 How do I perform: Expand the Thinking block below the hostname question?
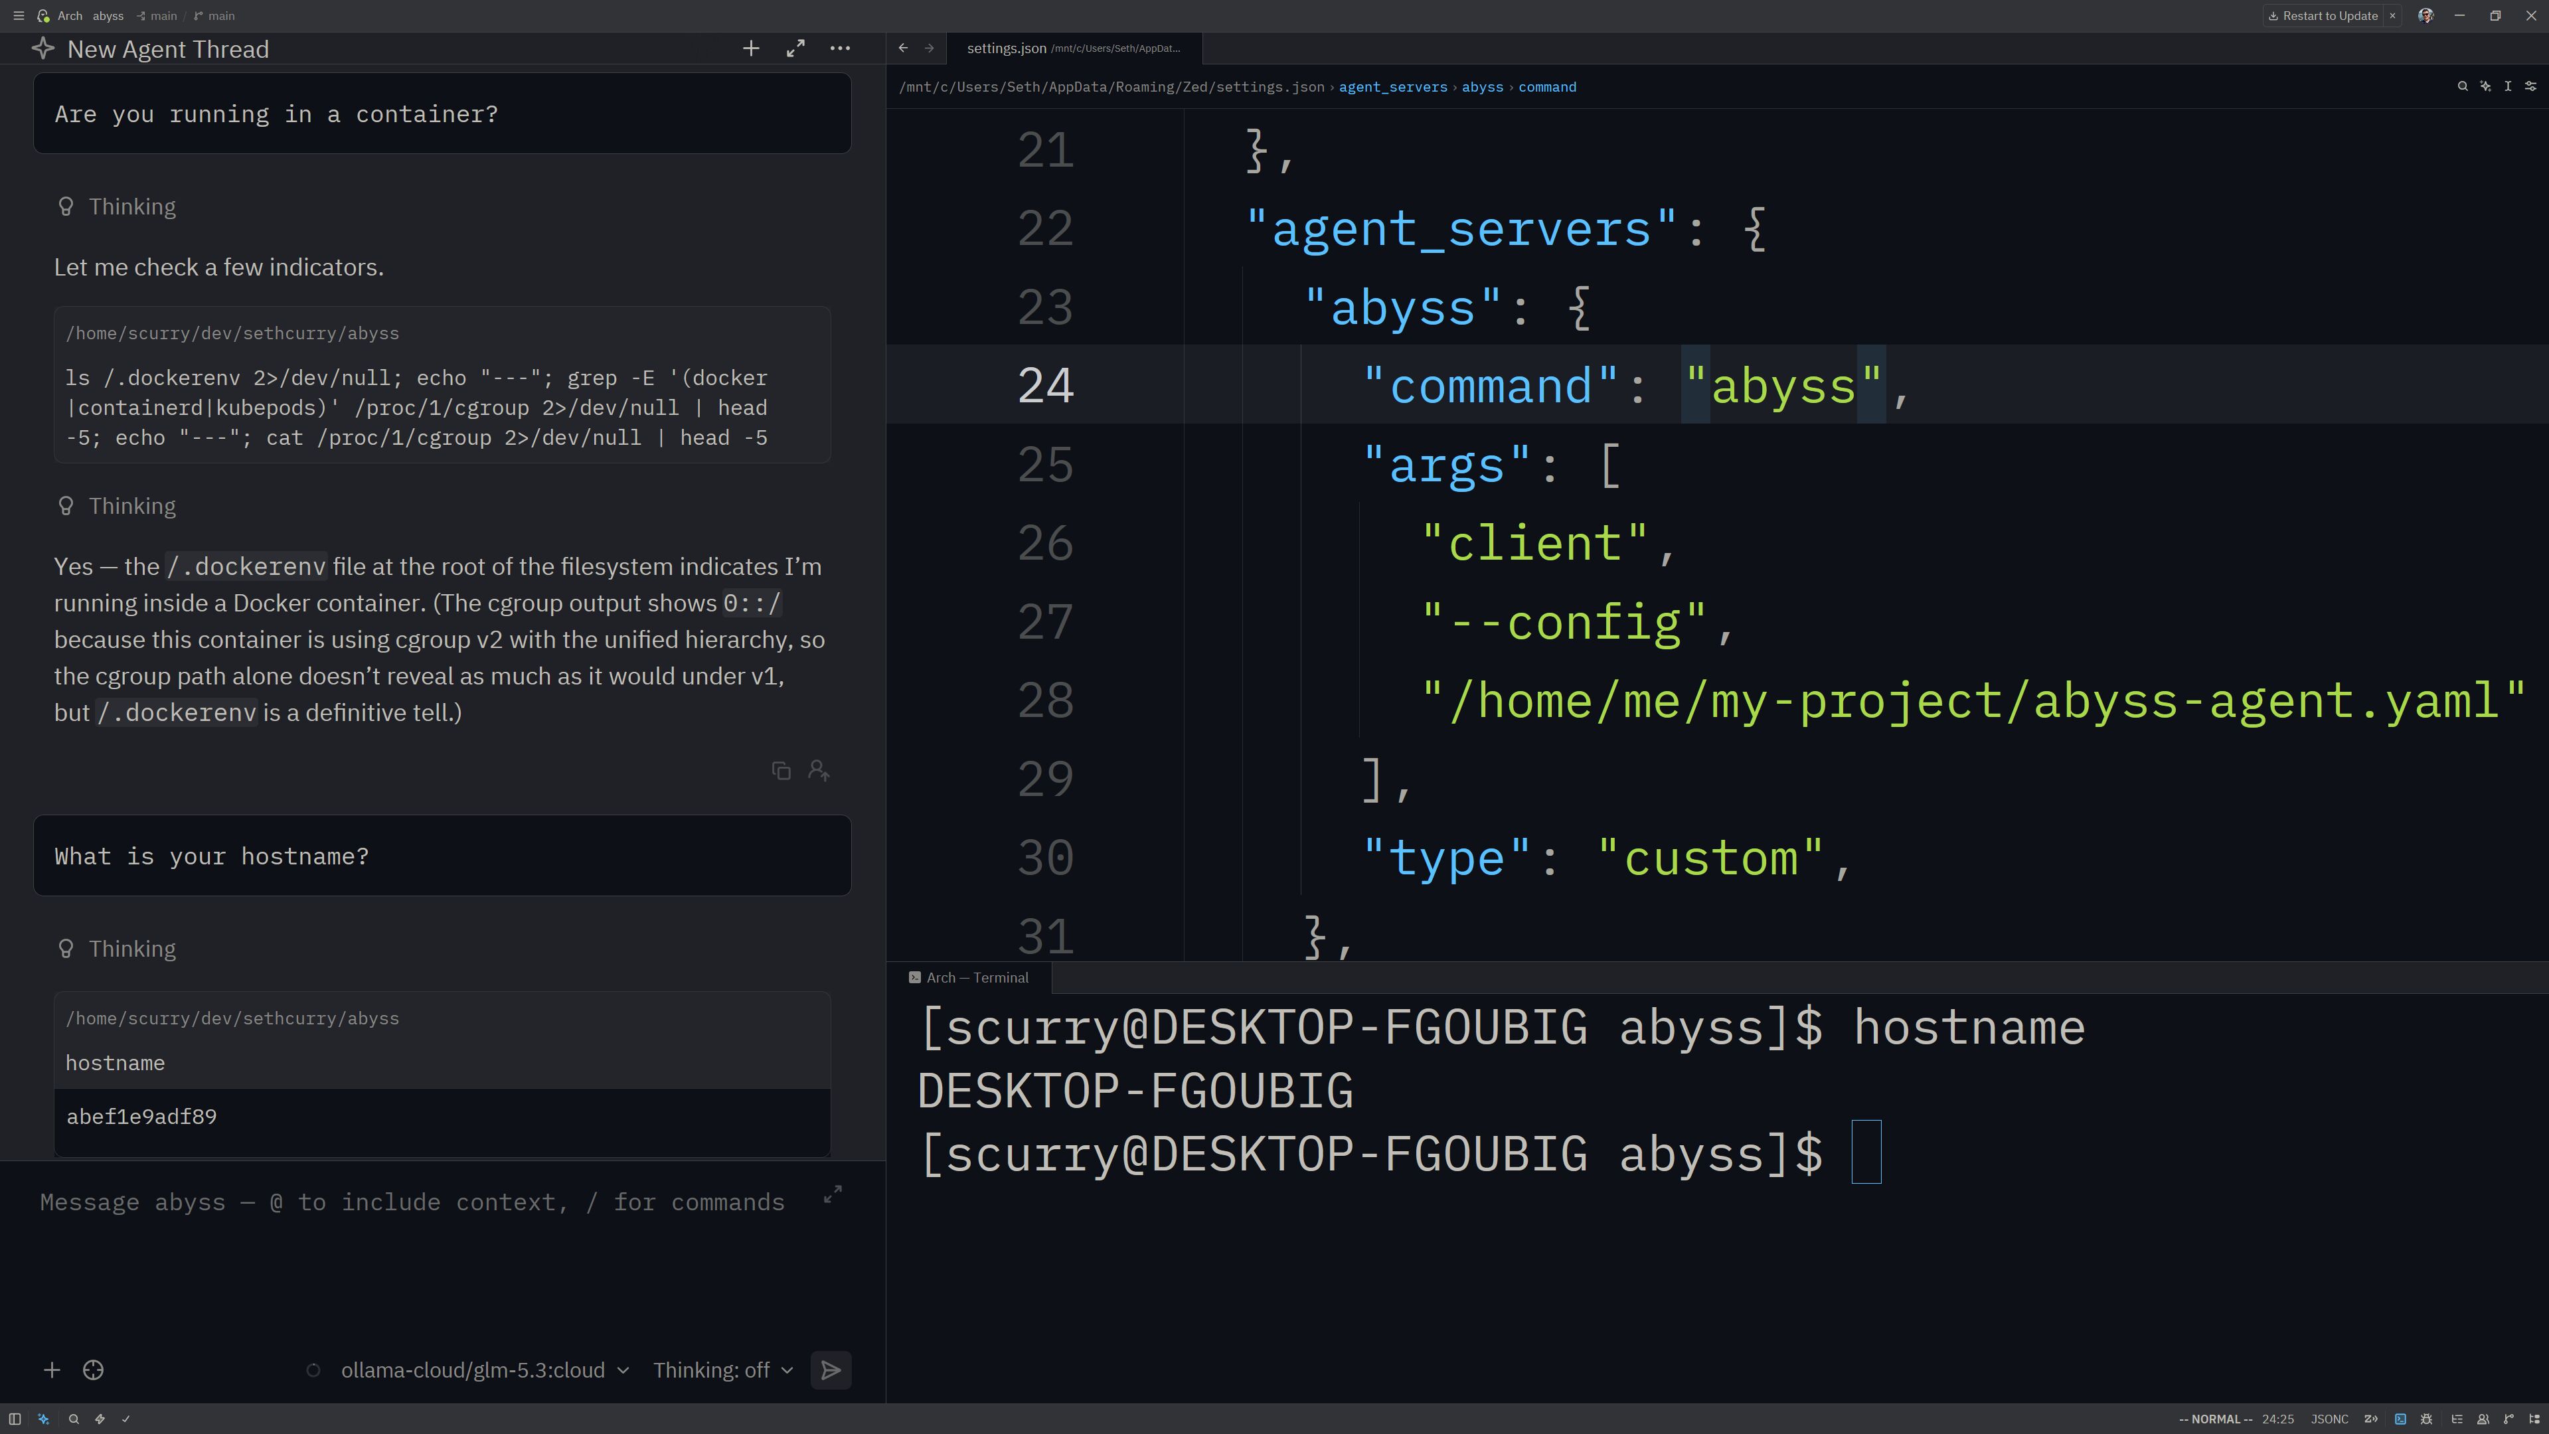pos(117,948)
